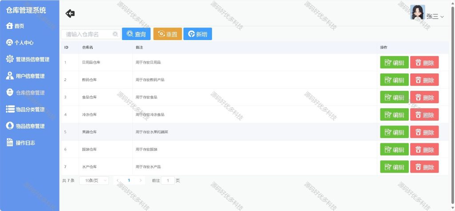The height and width of the screenshot is (211, 455).
Task: Edit the 水产仓库 row
Action: click(395, 167)
